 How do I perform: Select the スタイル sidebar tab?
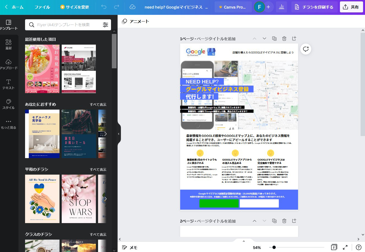[9, 104]
